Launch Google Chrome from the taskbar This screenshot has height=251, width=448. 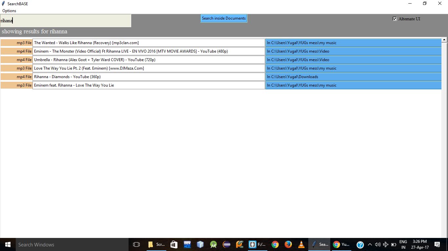point(275,244)
